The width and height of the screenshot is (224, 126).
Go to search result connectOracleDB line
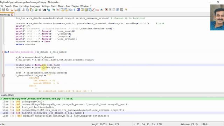click(63, 110)
